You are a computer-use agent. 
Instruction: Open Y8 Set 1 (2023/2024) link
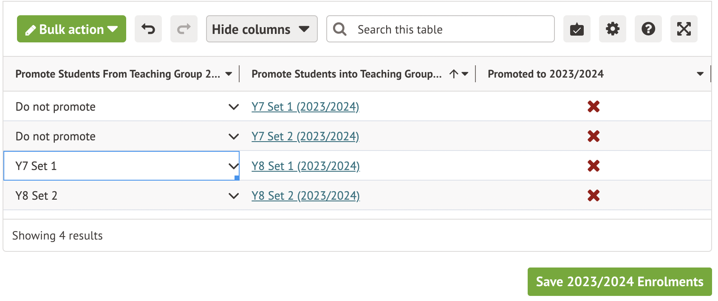(305, 166)
